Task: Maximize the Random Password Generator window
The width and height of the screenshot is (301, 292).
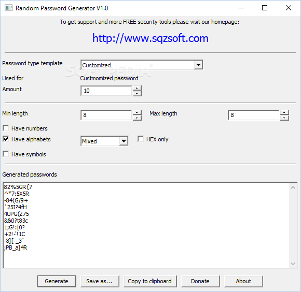Action: tap(265, 8)
